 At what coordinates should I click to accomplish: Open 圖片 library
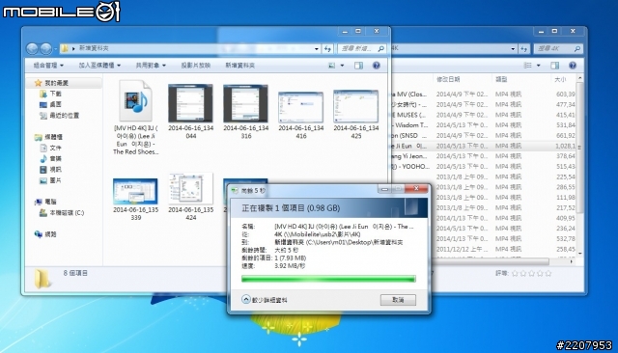(x=55, y=180)
